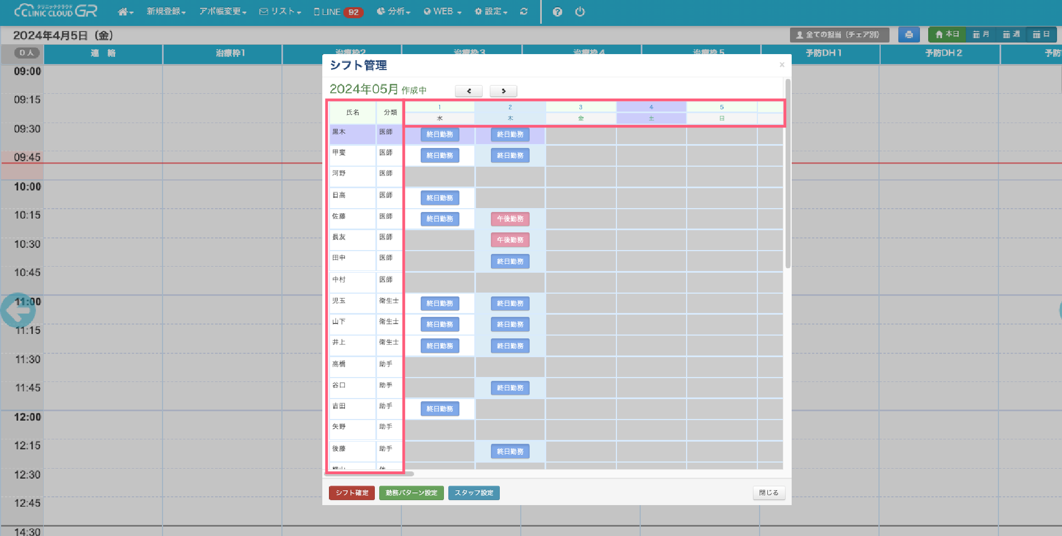Open the help question mark icon

click(x=557, y=12)
